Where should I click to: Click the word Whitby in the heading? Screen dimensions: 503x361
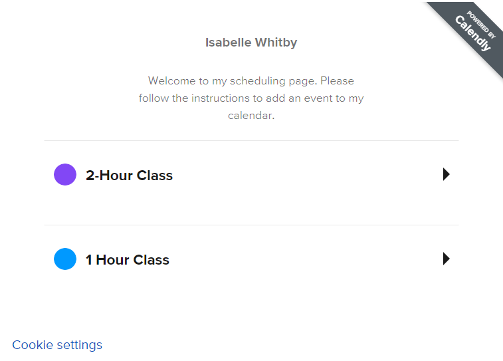pyautogui.click(x=276, y=43)
